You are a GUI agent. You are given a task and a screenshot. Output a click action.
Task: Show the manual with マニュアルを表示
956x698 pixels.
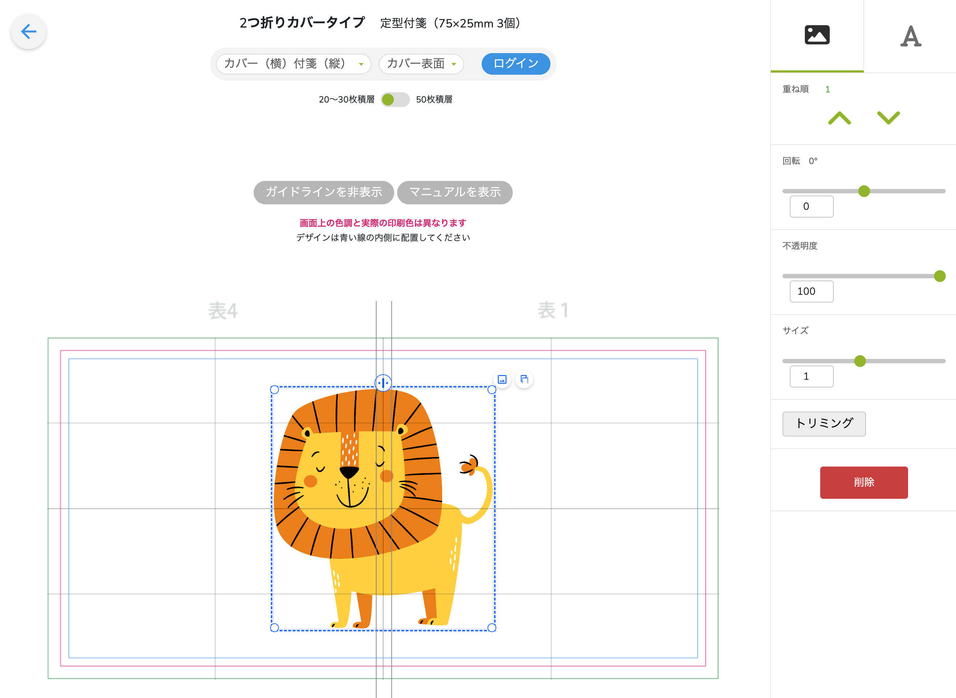click(x=455, y=192)
